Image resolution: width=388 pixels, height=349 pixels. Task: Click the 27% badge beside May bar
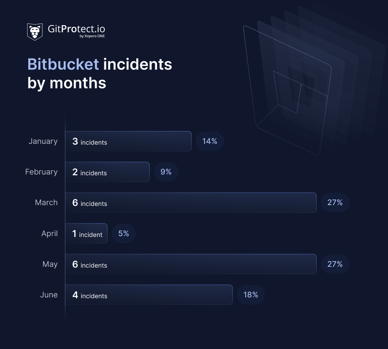pyautogui.click(x=335, y=264)
